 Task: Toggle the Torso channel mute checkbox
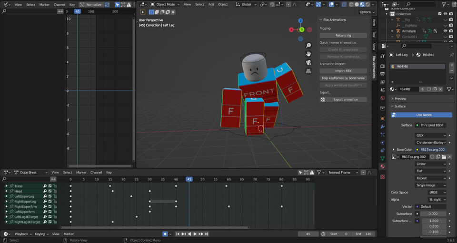tap(50, 186)
